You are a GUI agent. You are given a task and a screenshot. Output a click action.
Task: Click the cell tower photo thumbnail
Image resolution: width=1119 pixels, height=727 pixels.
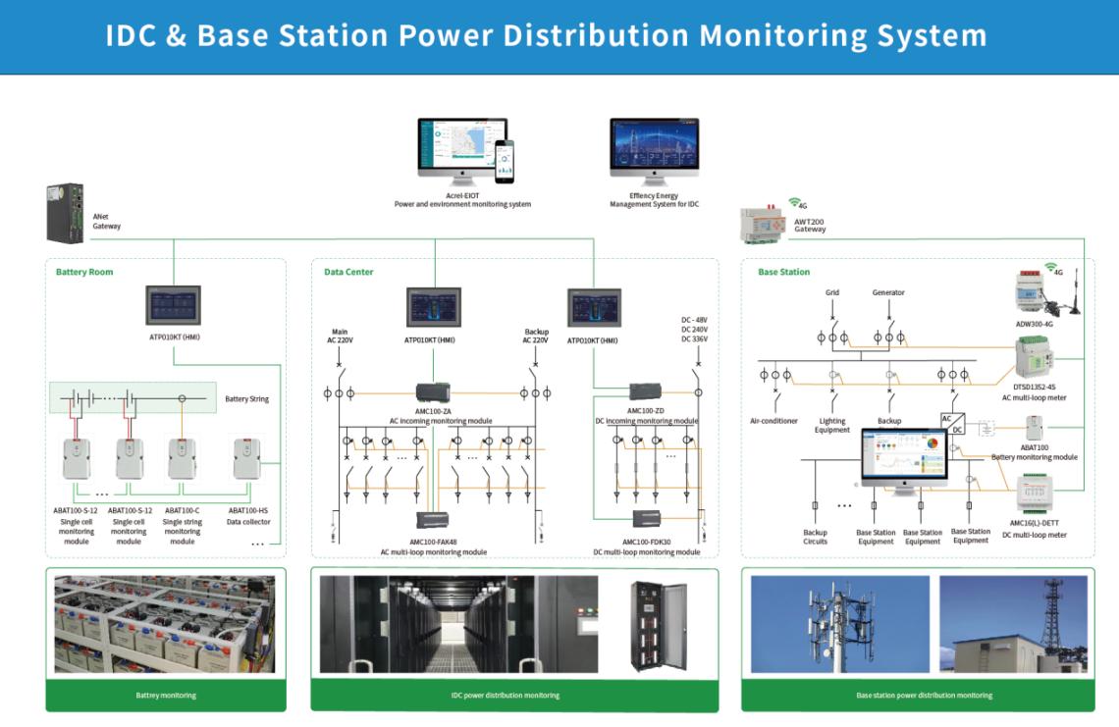[x=840, y=624]
